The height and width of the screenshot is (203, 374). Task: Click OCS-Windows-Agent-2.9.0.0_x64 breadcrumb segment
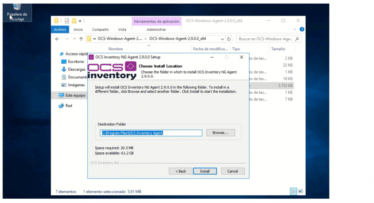178,39
